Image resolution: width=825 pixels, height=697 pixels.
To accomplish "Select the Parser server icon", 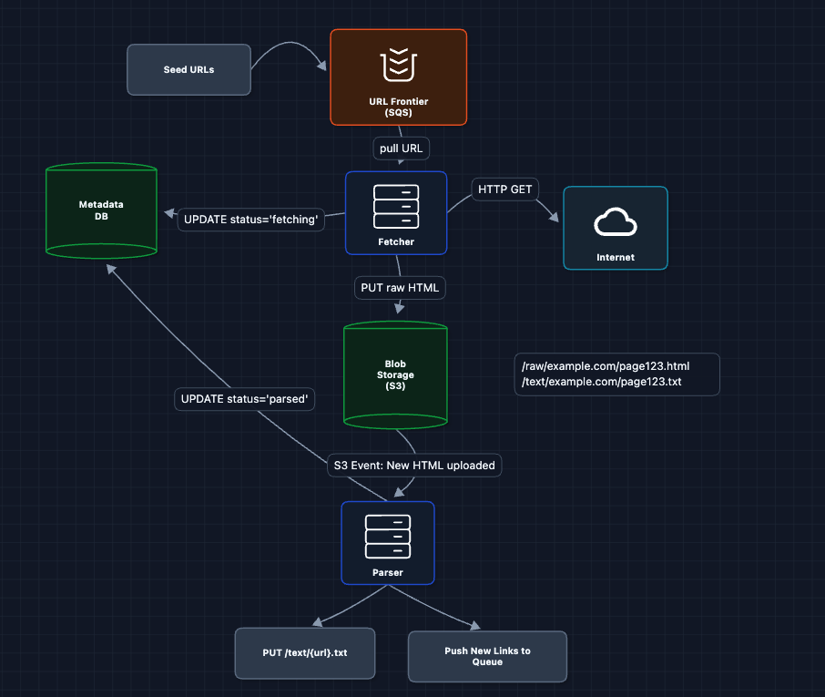I will (x=388, y=537).
